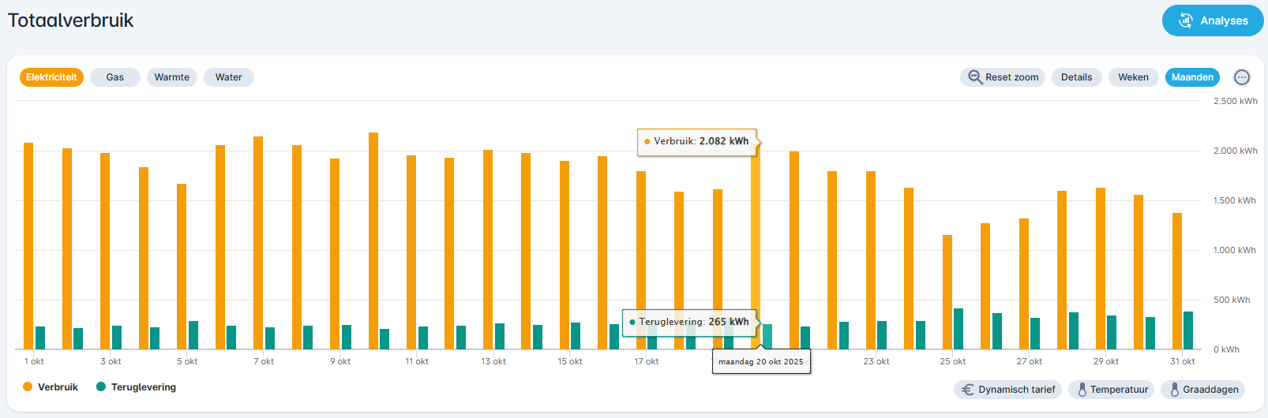Open the Details view

coord(1076,77)
